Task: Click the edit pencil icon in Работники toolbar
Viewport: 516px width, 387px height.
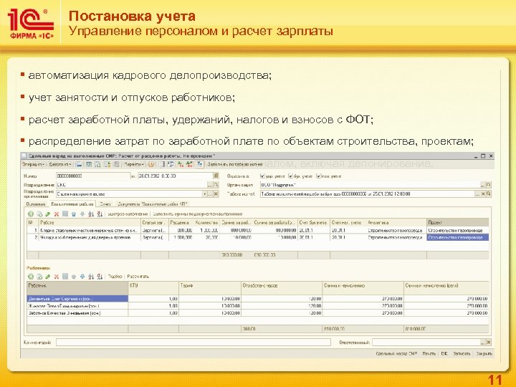Action: (x=48, y=277)
